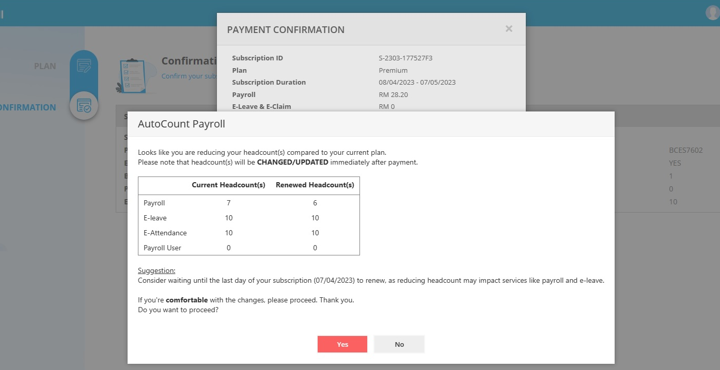
Task: Click the E-Leave & E-Claim RM 0 value
Action: pyautogui.click(x=387, y=106)
